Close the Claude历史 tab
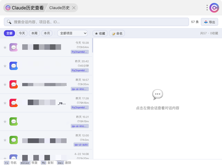Viewport: 222px width, 166px height. 74,8
